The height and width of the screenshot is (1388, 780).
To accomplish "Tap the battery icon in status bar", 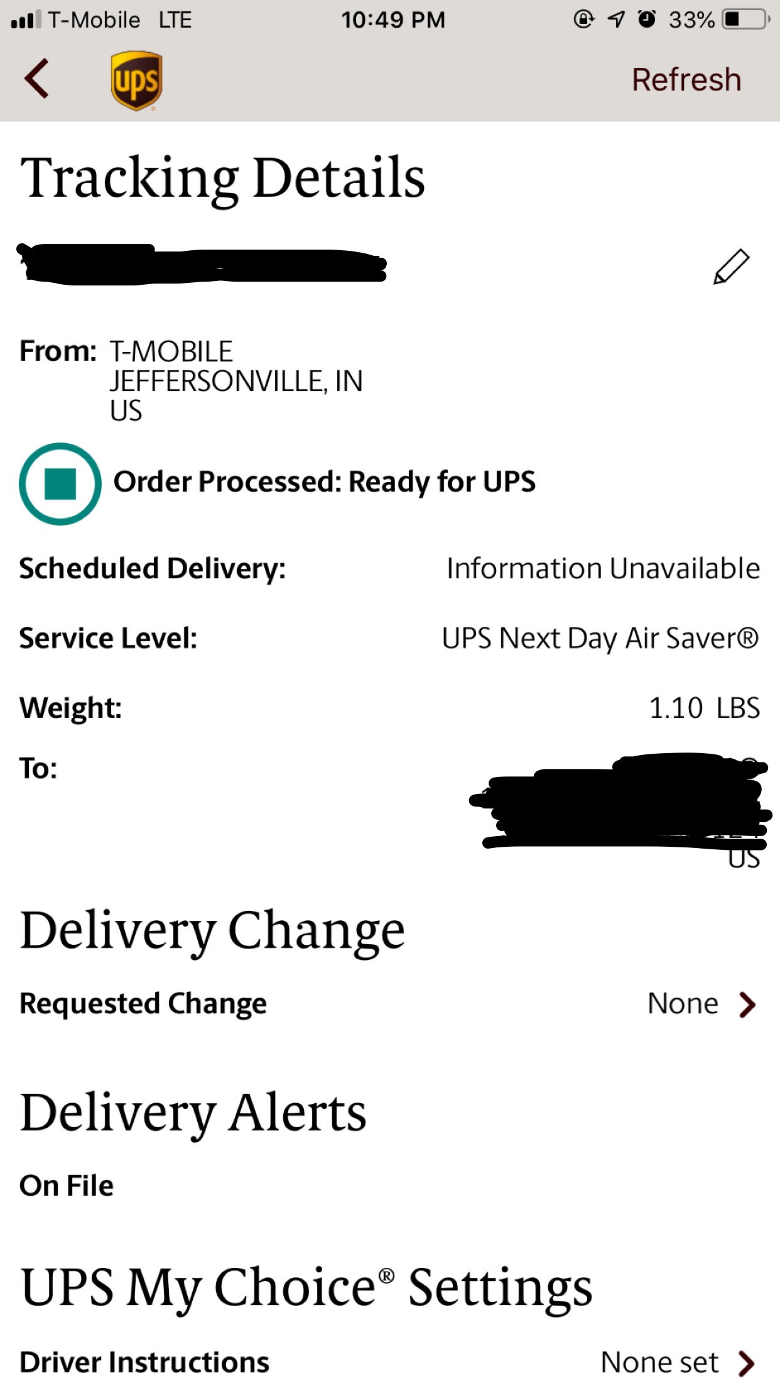I will (x=746, y=19).
